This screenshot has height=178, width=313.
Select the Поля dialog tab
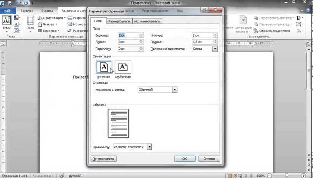point(98,21)
